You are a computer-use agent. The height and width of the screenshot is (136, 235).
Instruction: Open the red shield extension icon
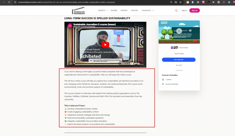[234, 2]
